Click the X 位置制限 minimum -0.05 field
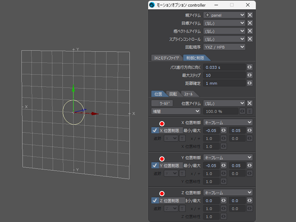296x222 pixels. [x=211, y=130]
